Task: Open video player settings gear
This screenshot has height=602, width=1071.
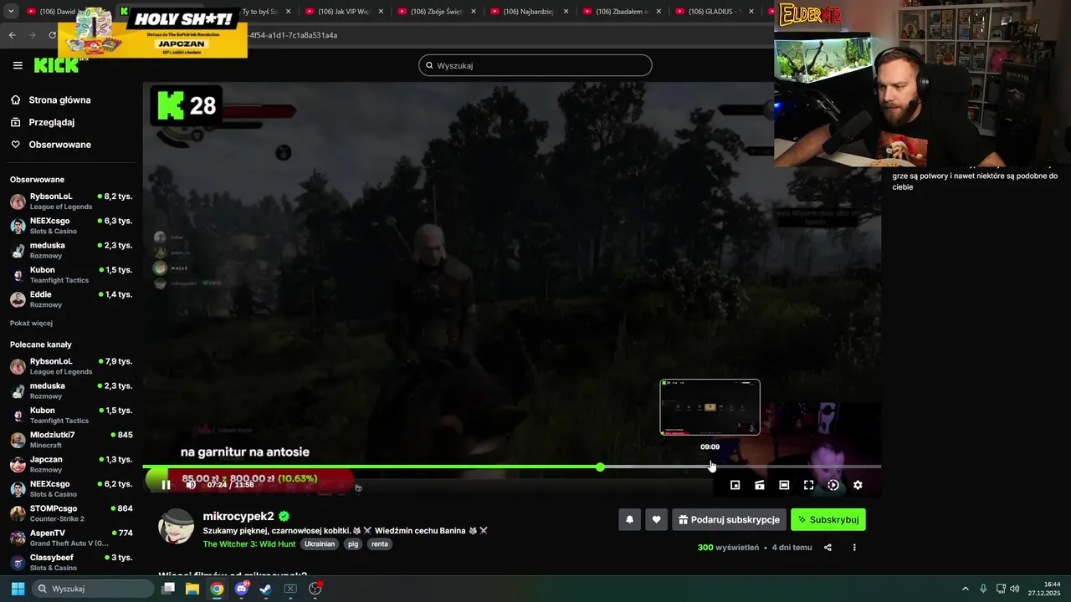Action: 858,485
